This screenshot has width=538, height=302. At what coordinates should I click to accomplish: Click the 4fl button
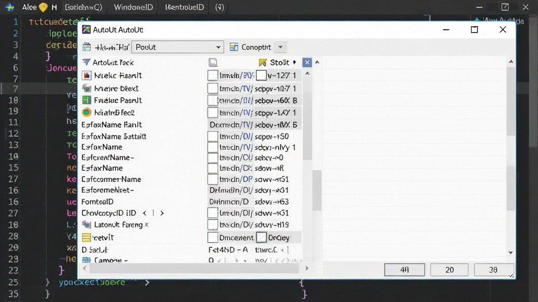coord(405,270)
